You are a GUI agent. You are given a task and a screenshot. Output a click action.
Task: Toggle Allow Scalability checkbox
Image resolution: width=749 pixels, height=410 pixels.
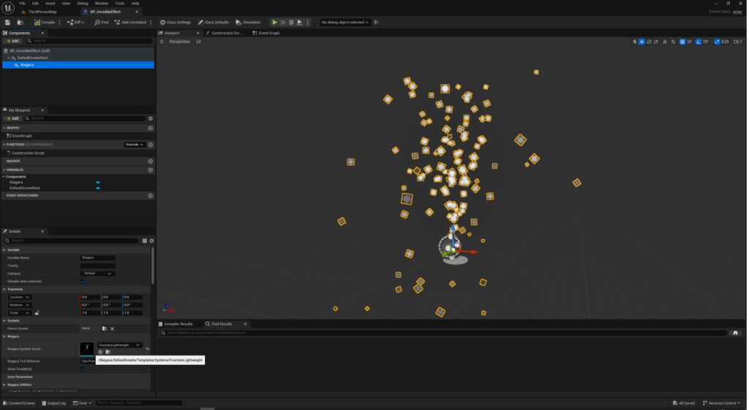tap(83, 369)
